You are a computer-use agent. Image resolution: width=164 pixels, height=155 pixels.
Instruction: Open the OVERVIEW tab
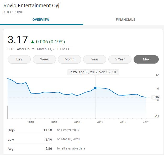pyautogui.click(x=41, y=20)
